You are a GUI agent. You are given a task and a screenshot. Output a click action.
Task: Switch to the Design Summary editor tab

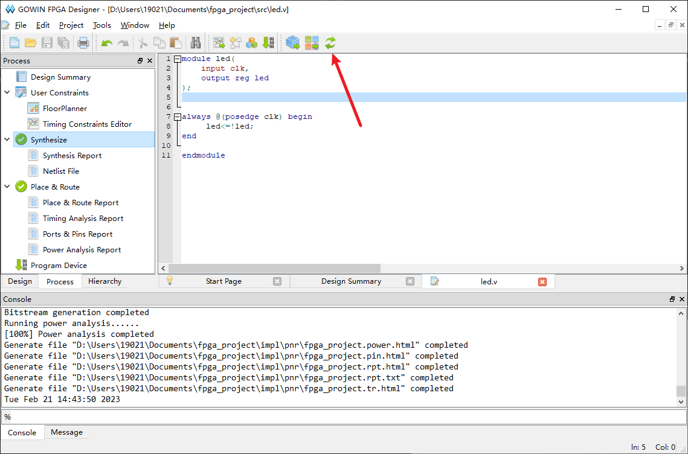[x=351, y=281]
